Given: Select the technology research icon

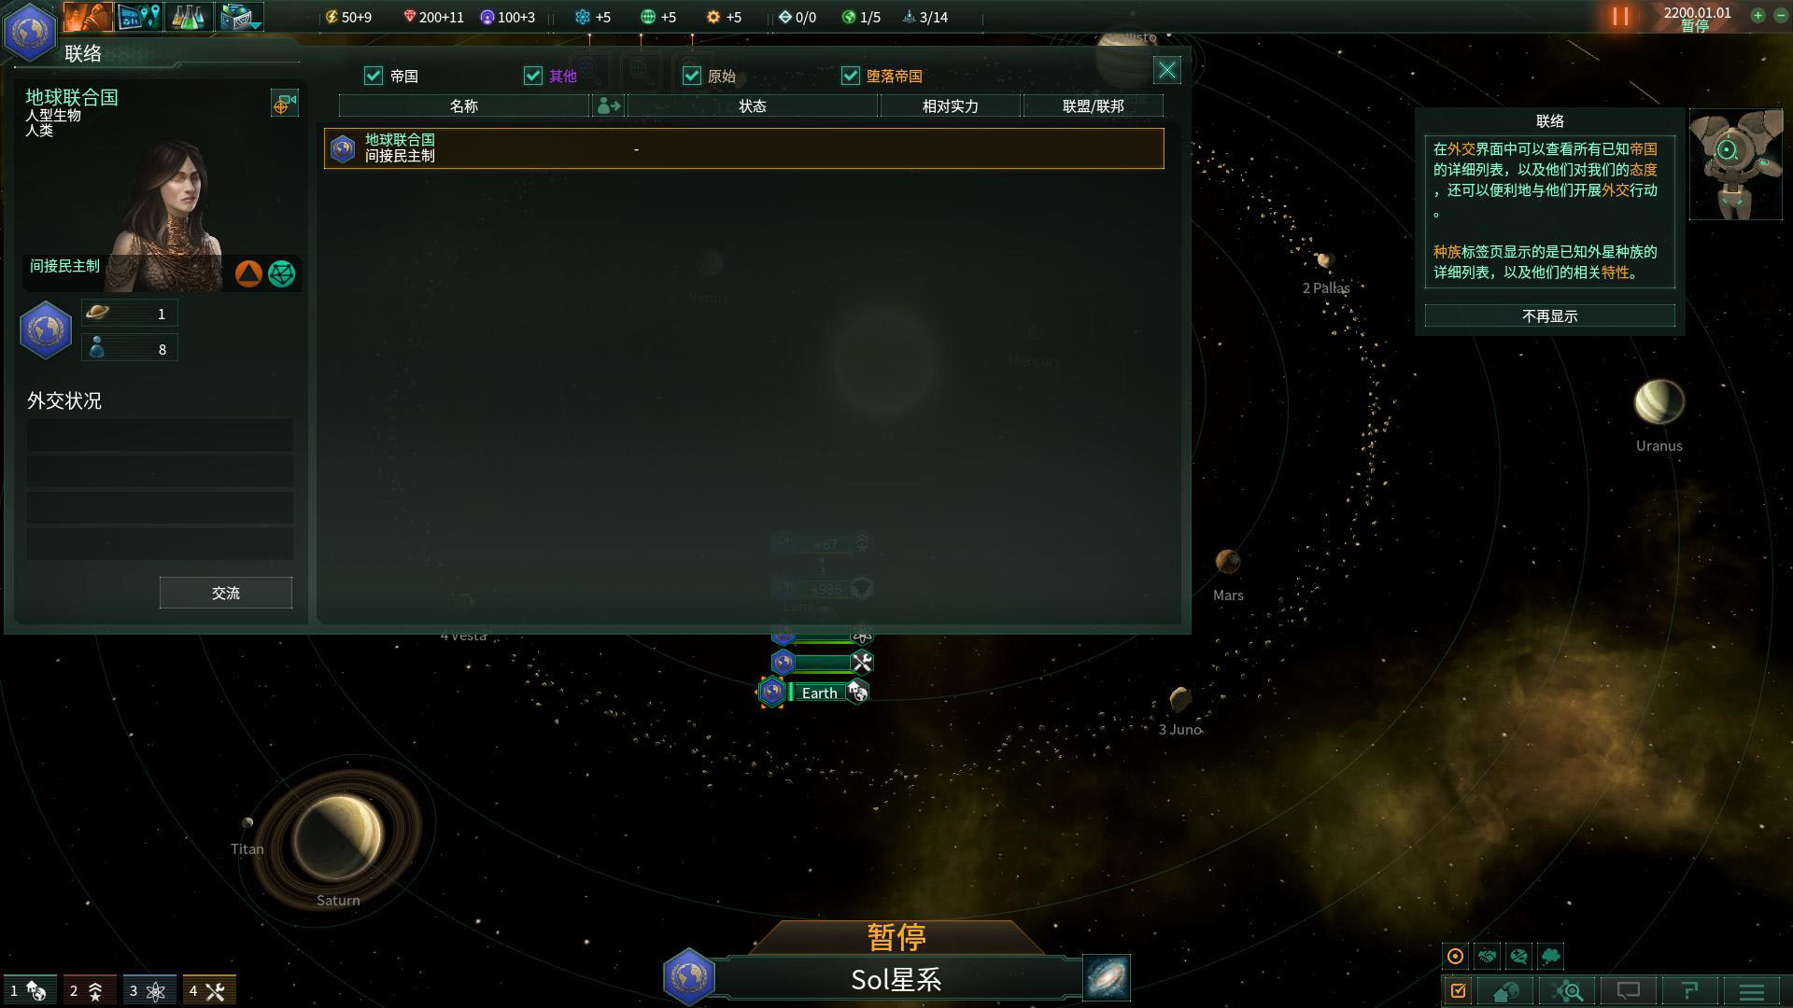Looking at the screenshot, I should tap(189, 17).
